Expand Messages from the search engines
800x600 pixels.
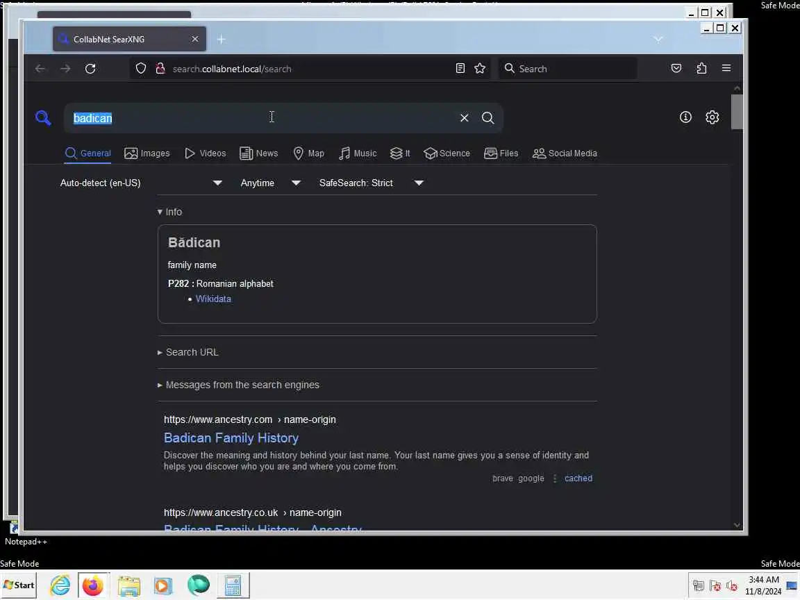click(238, 385)
